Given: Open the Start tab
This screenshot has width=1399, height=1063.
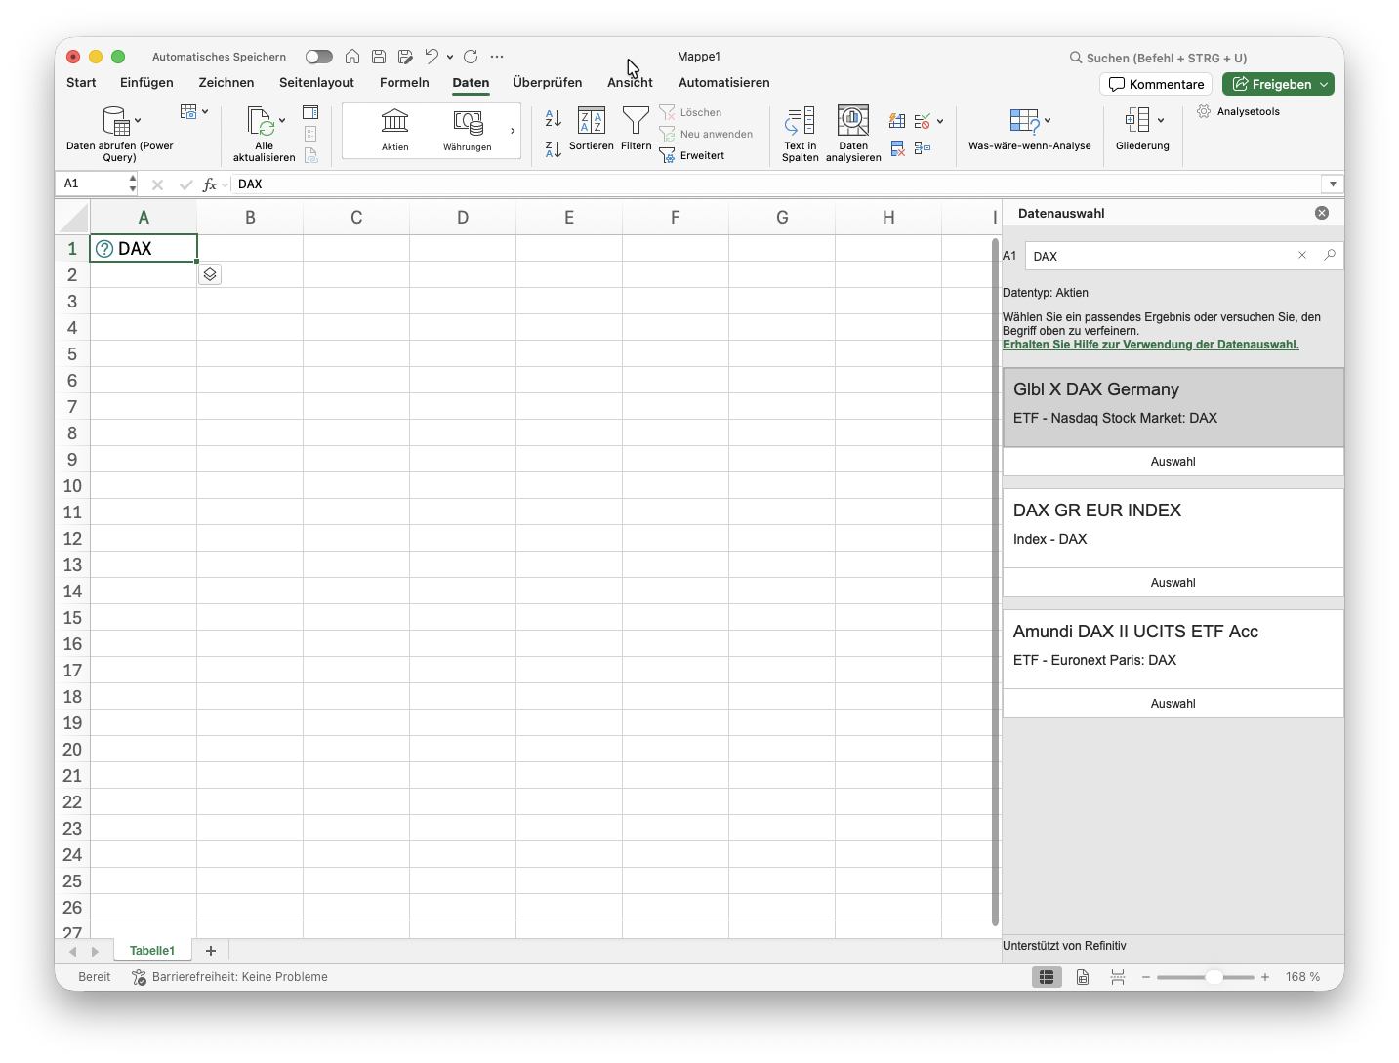Looking at the screenshot, I should click(81, 83).
